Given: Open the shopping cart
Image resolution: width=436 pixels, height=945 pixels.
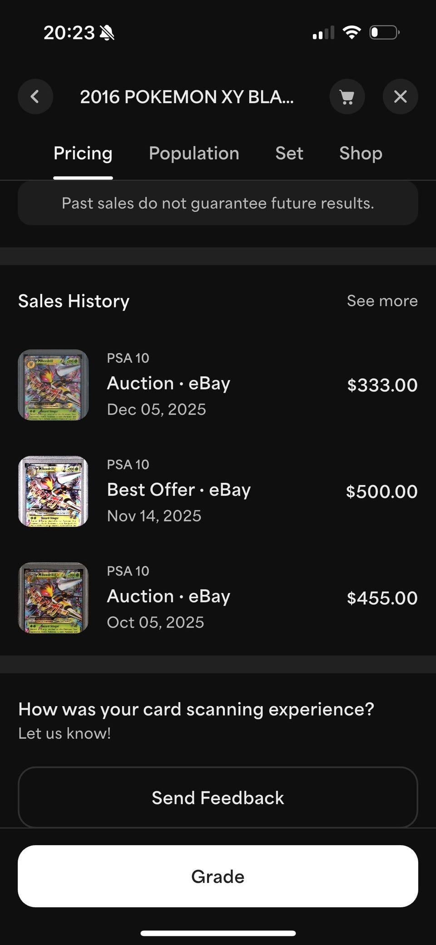Looking at the screenshot, I should coord(347,96).
